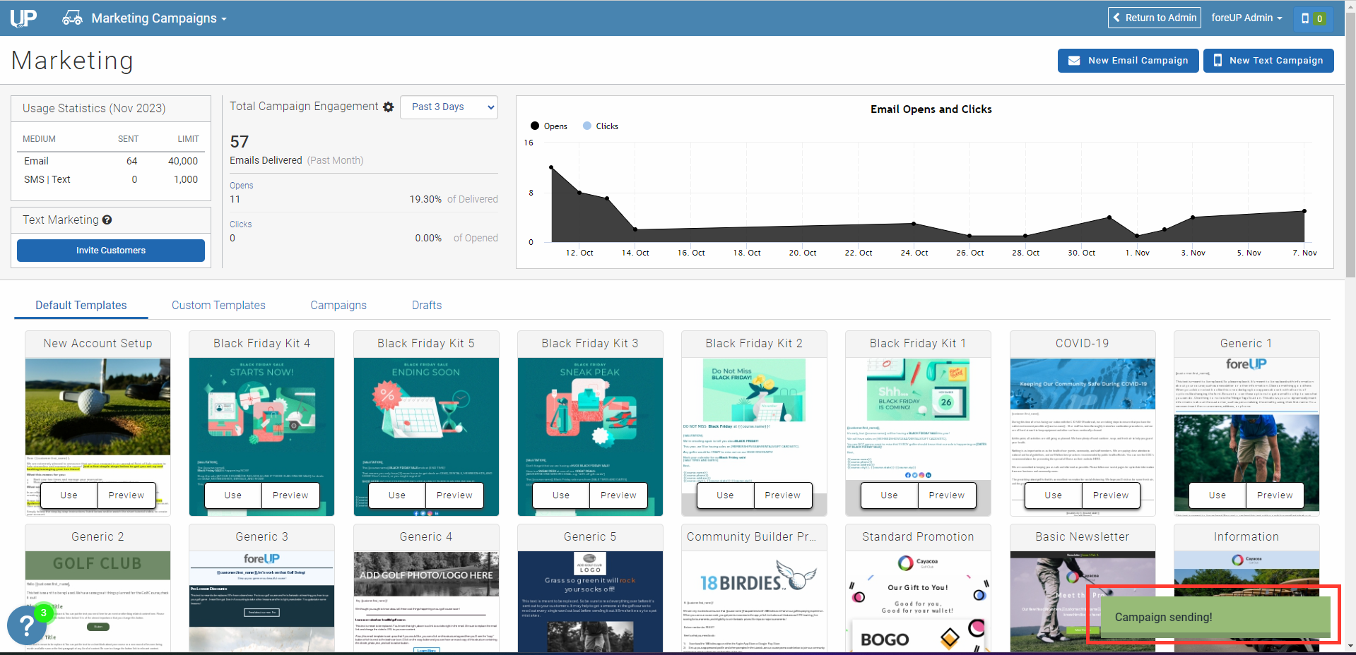Click the Basic Newsletter template title
Image resolution: width=1356 pixels, height=655 pixels.
point(1083,537)
